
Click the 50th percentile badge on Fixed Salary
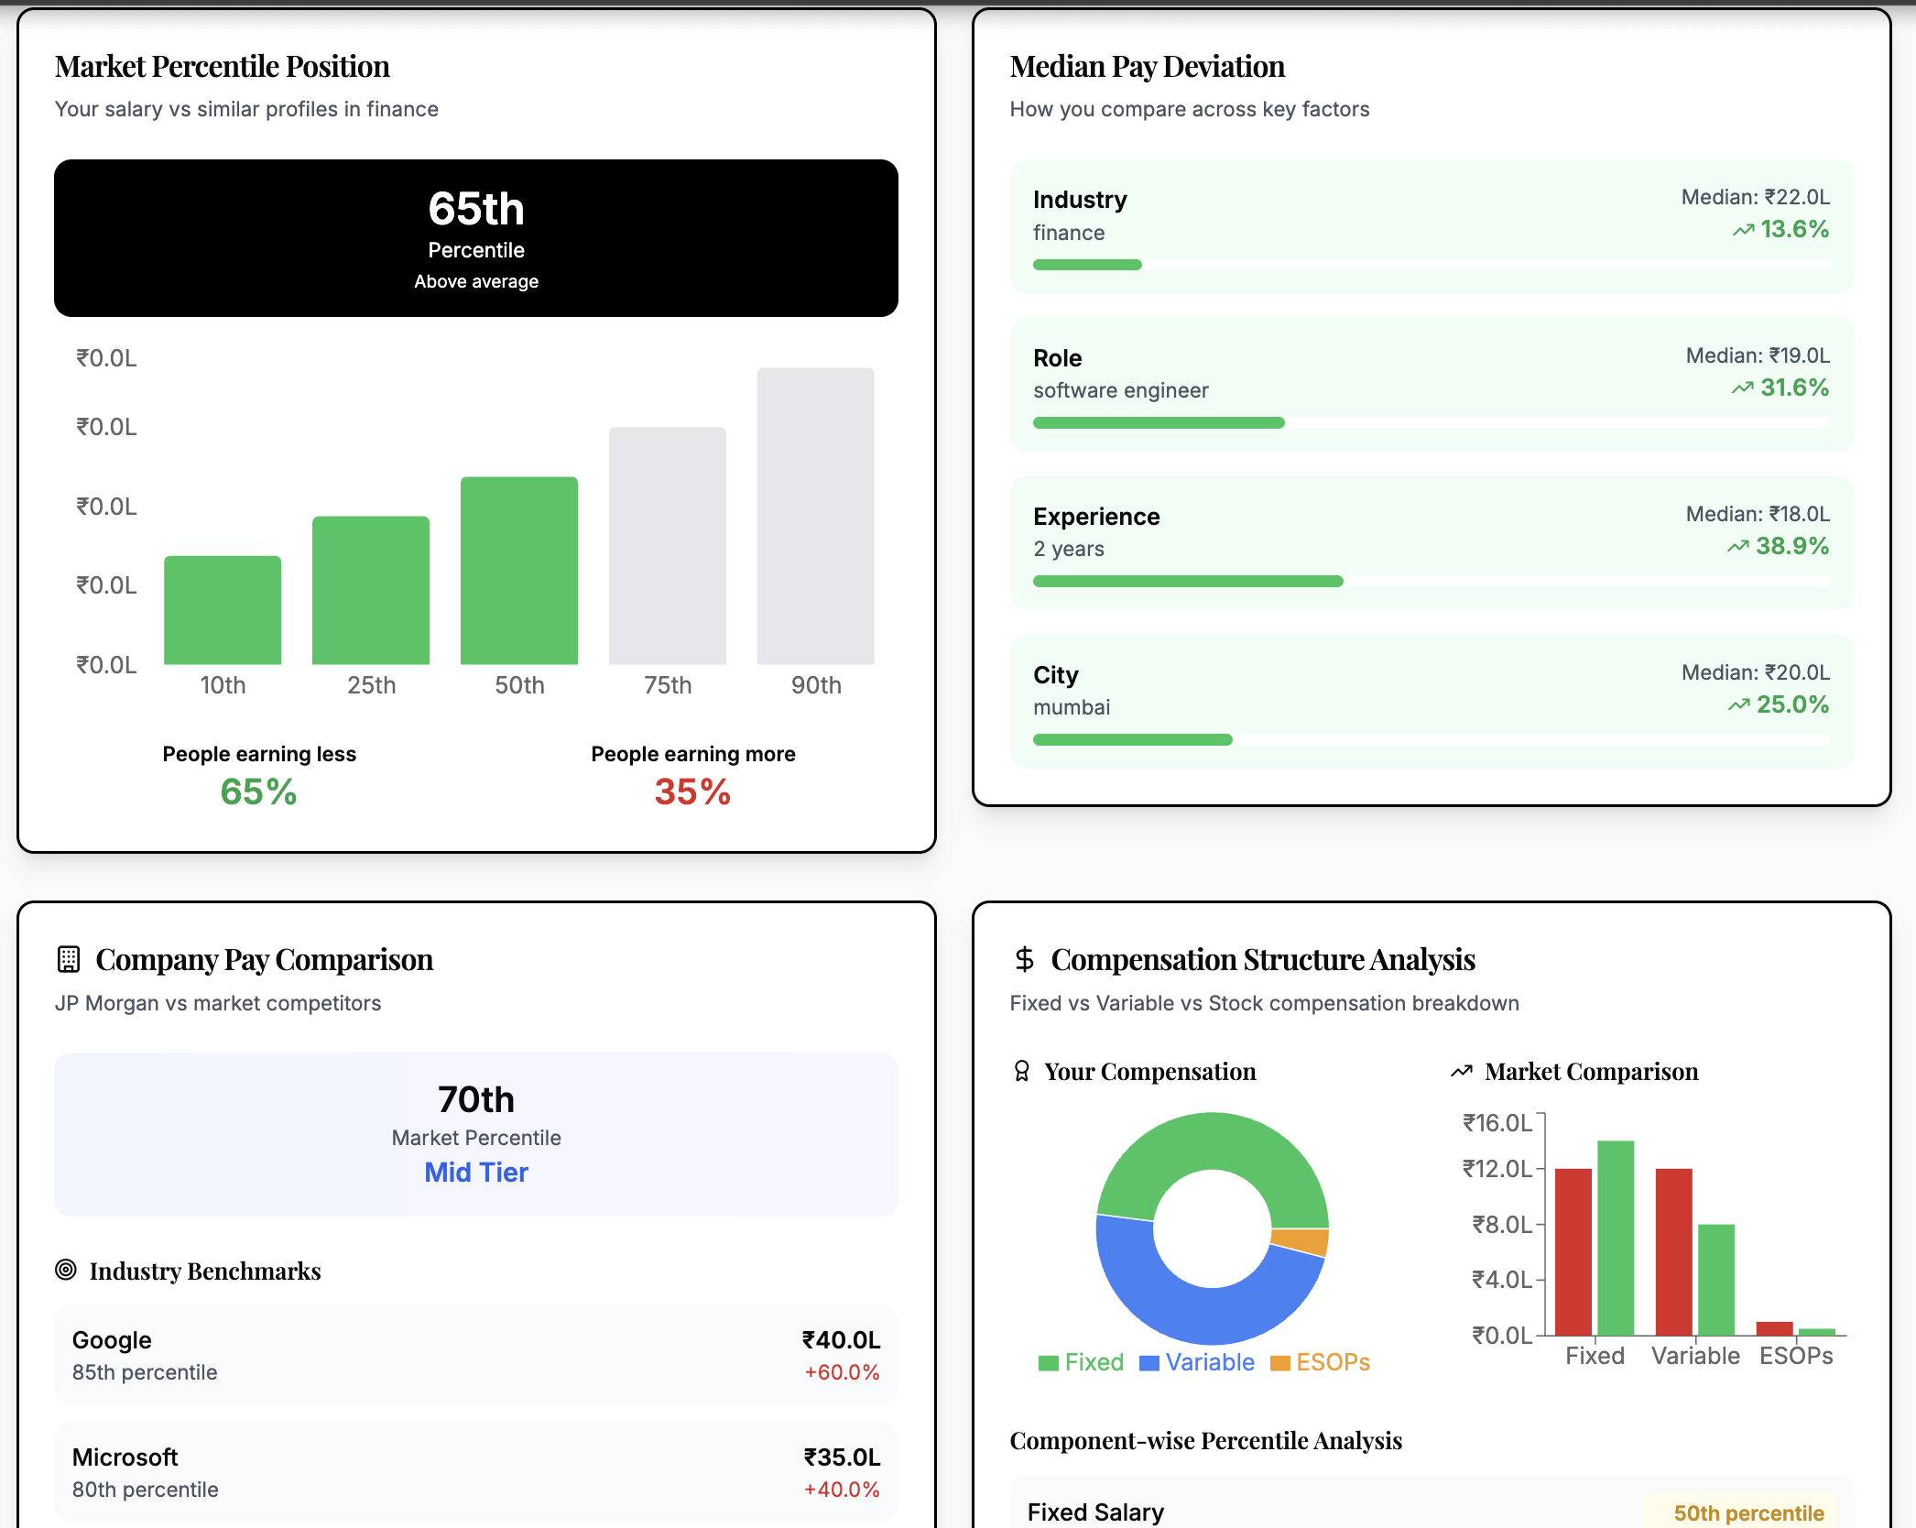click(x=1747, y=1512)
